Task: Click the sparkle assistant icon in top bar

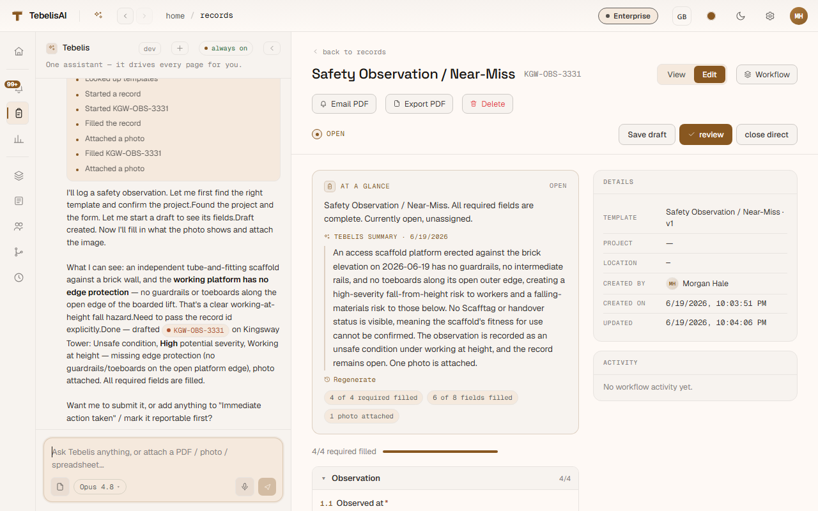Action: click(x=98, y=15)
